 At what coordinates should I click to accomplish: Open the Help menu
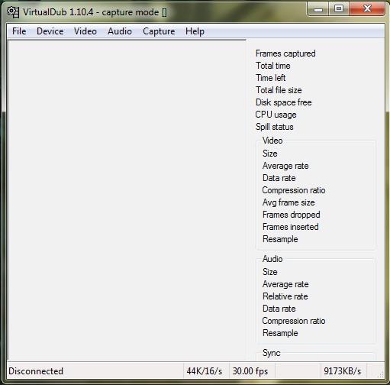coord(195,31)
